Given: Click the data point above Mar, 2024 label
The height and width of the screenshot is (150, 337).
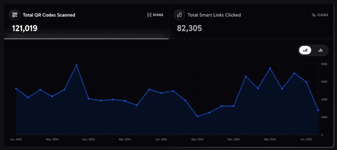Looking at the screenshot, I should [125, 101].
